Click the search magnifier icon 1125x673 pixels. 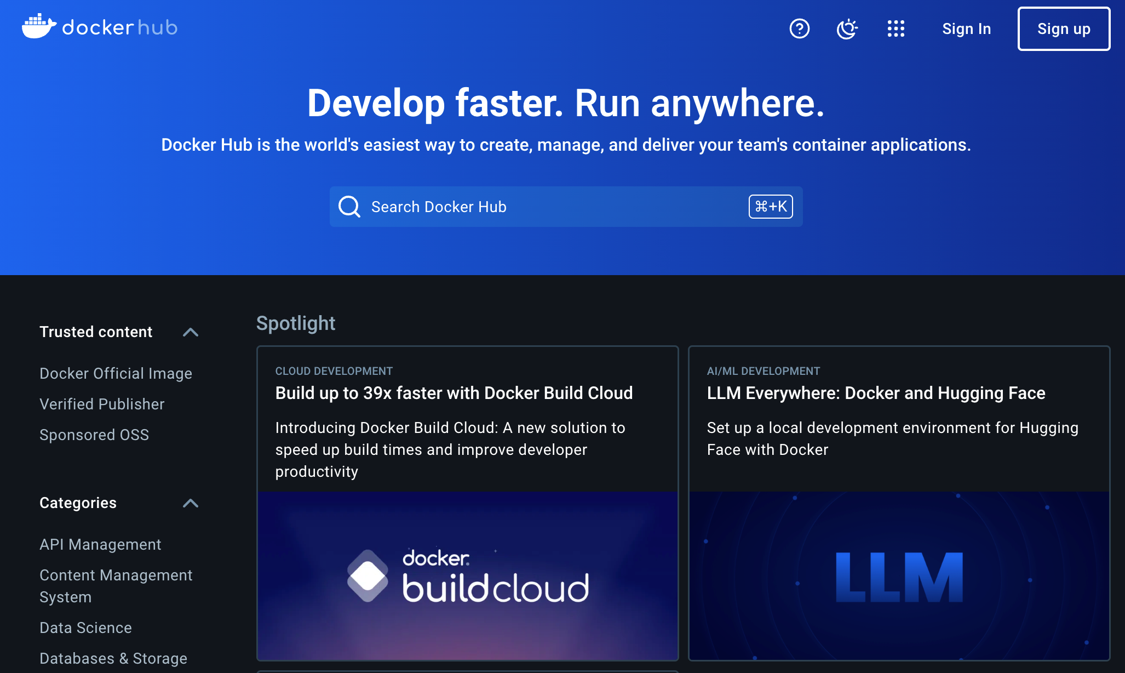pos(349,207)
